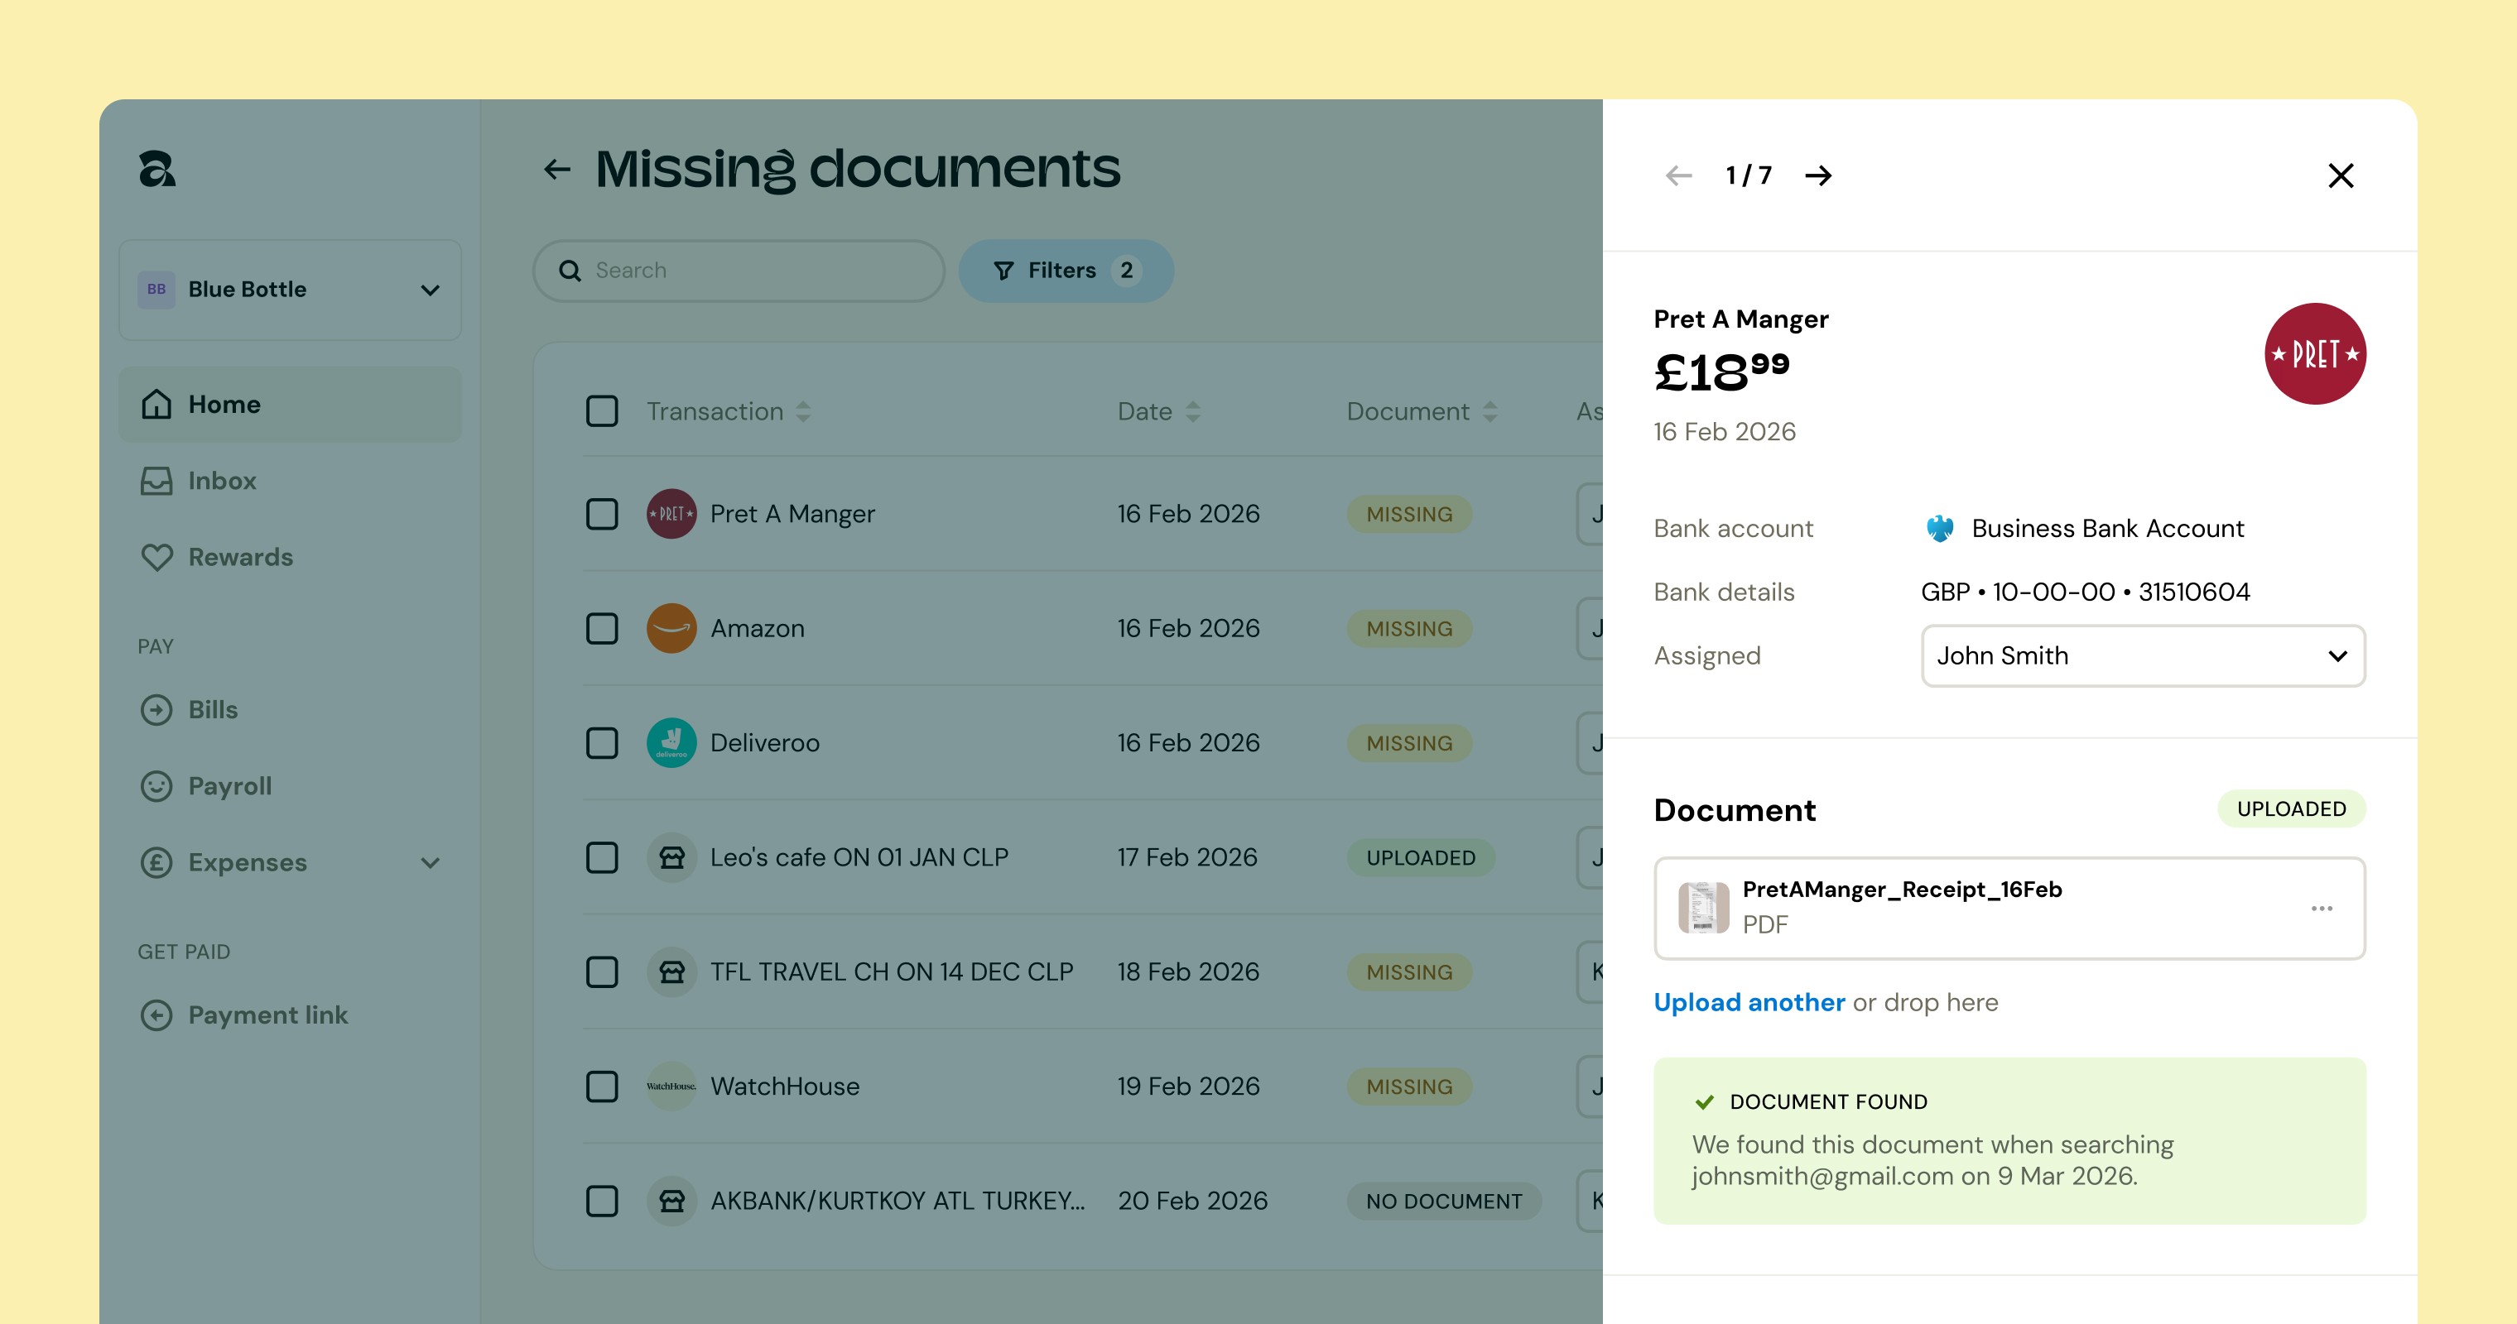Screen dimensions: 2517x1324
Task: Tick the Pret A Manger row checkbox
Action: click(602, 515)
